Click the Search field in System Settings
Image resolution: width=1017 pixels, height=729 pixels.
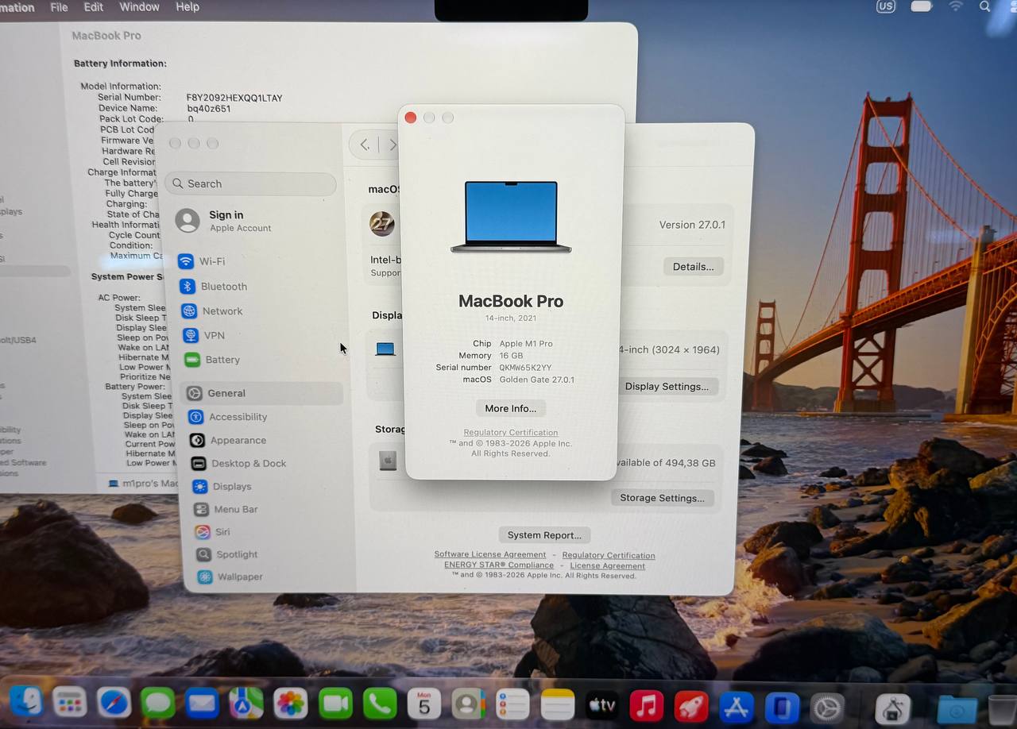[x=251, y=183]
